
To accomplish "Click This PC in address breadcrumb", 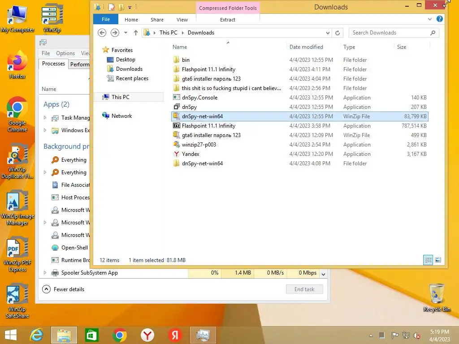I will pos(169,33).
